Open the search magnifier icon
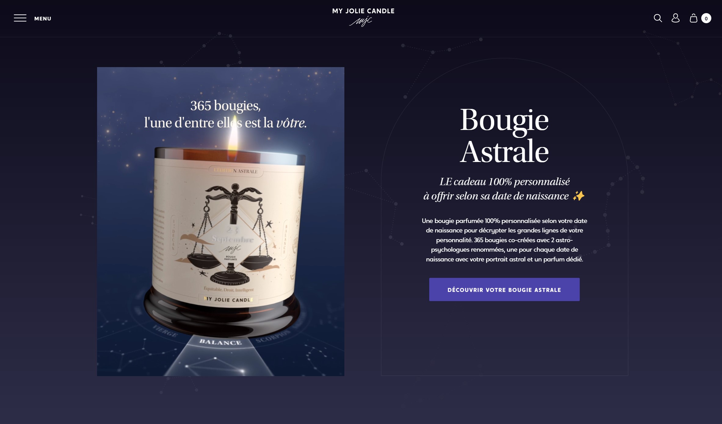Viewport: 722px width, 424px height. 658,18
